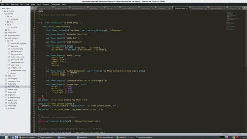Open enqueue.php in the sidebar

16,51
